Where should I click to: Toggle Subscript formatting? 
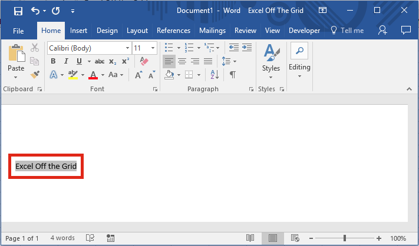tap(113, 62)
